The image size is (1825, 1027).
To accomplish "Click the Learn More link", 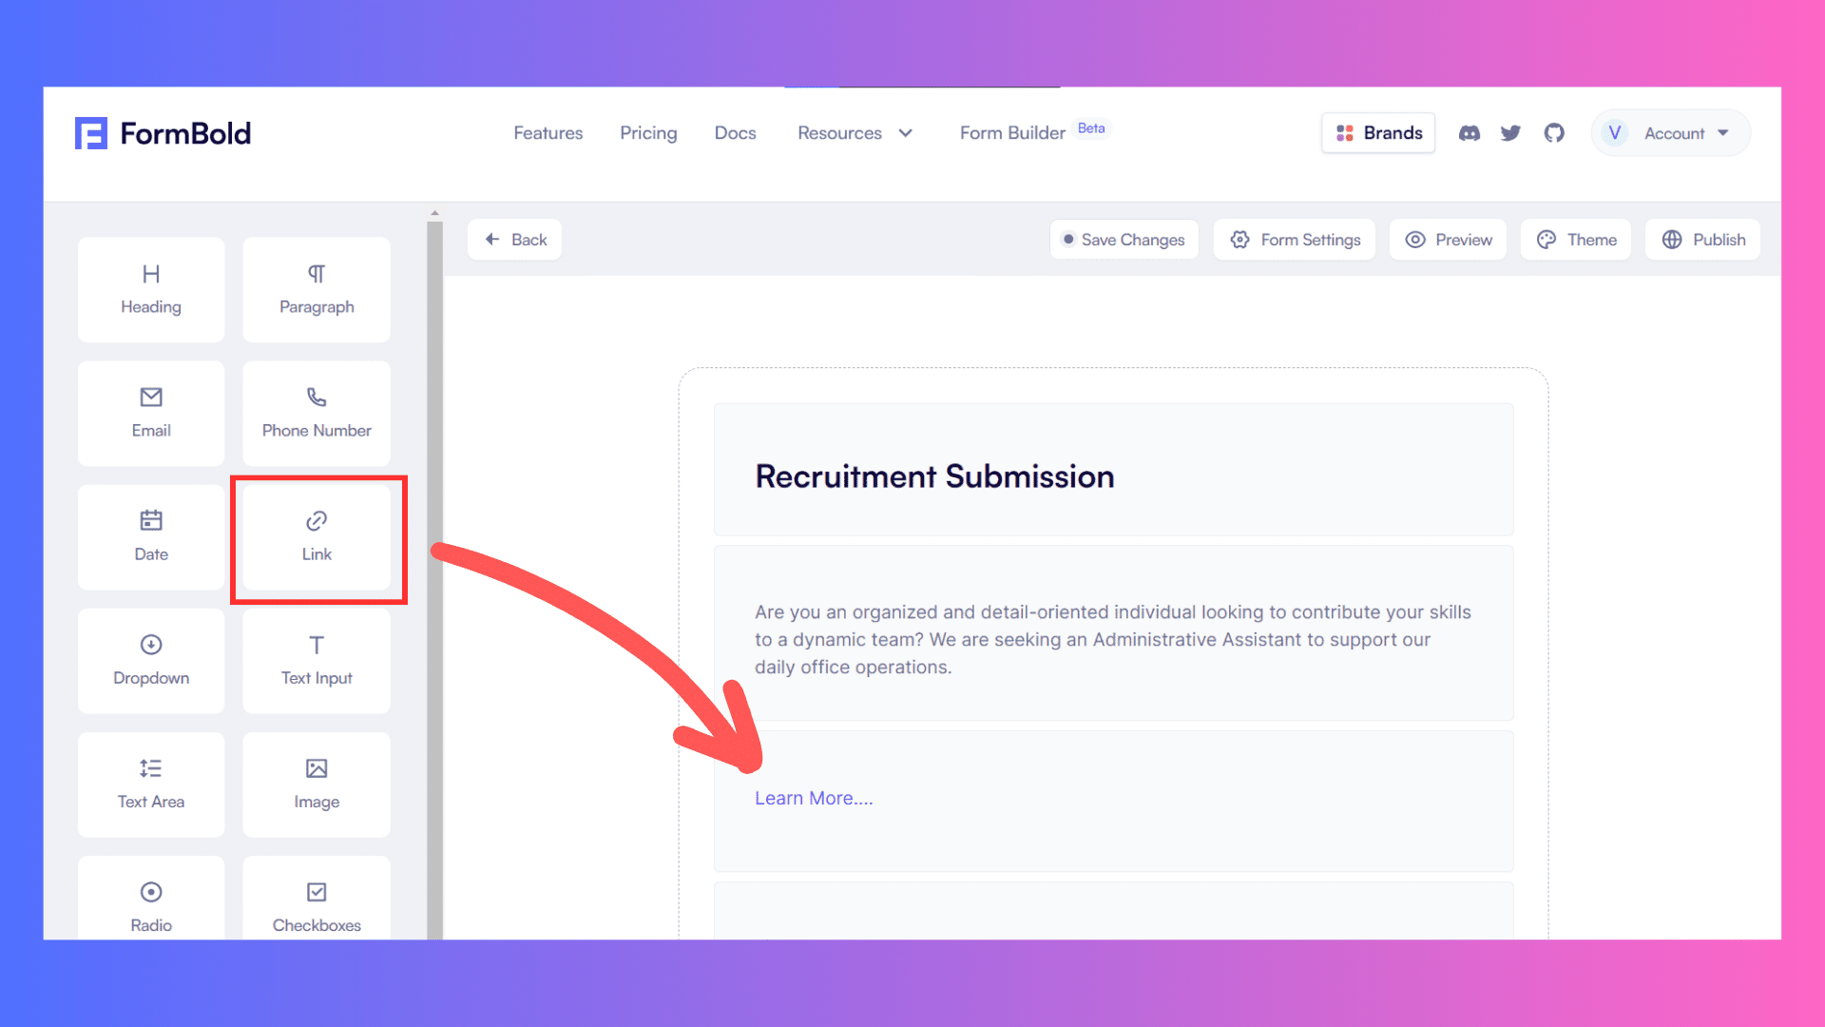I will [x=813, y=798].
